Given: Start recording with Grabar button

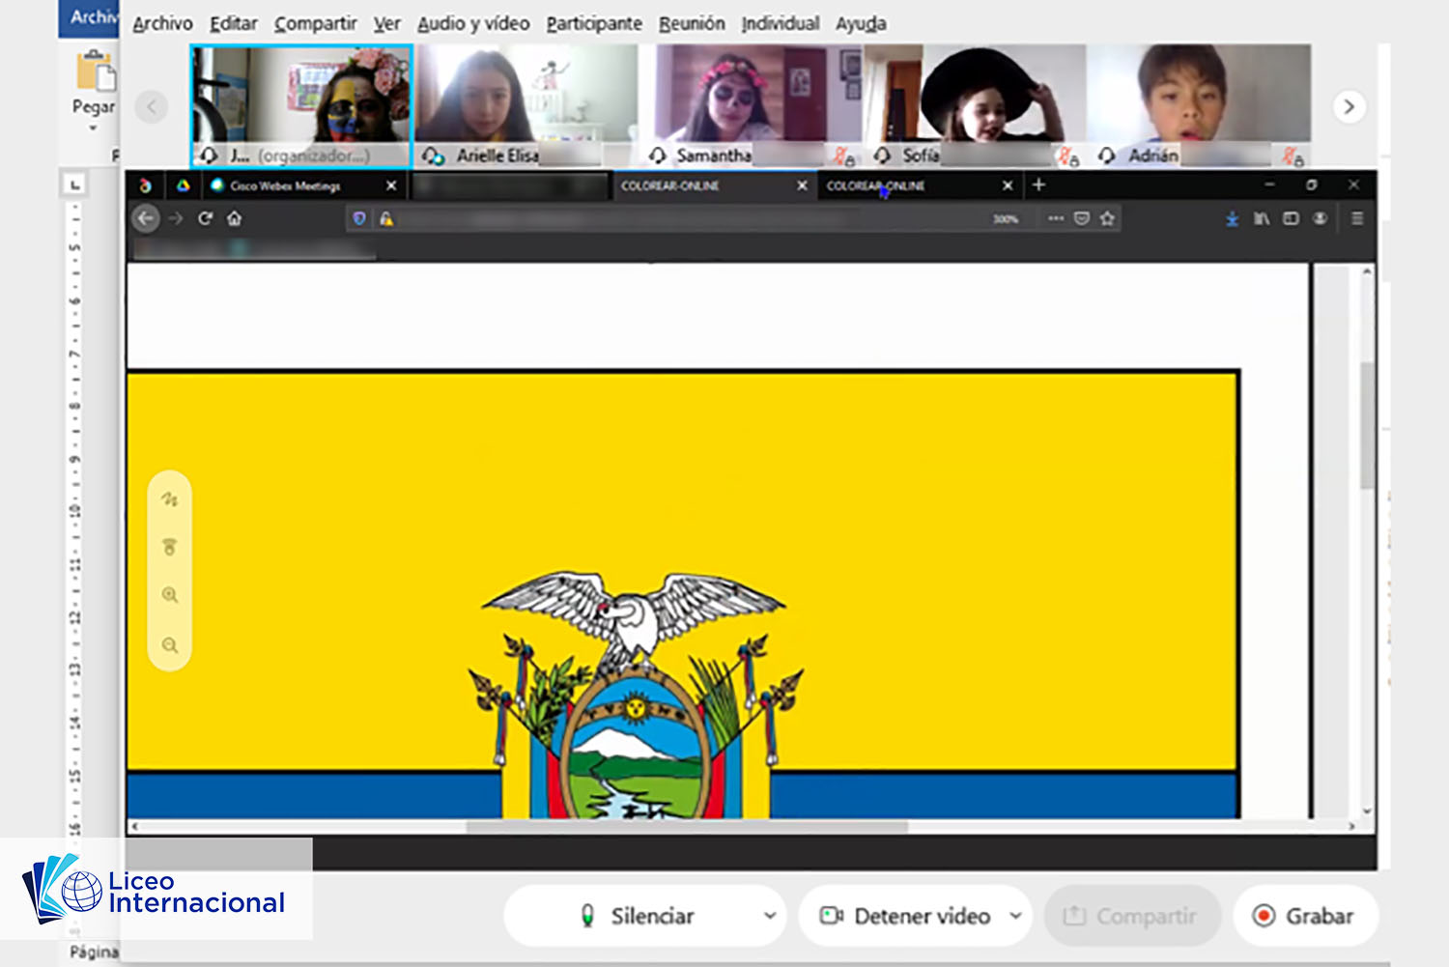Looking at the screenshot, I should pyautogui.click(x=1305, y=916).
